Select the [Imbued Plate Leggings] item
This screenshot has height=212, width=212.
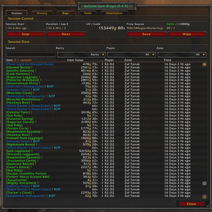pyautogui.click(x=24, y=138)
